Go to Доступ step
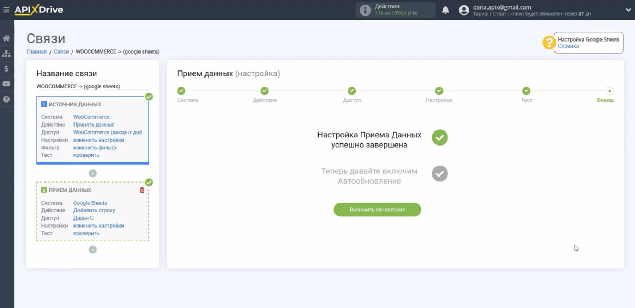635x308 pixels. [x=352, y=91]
